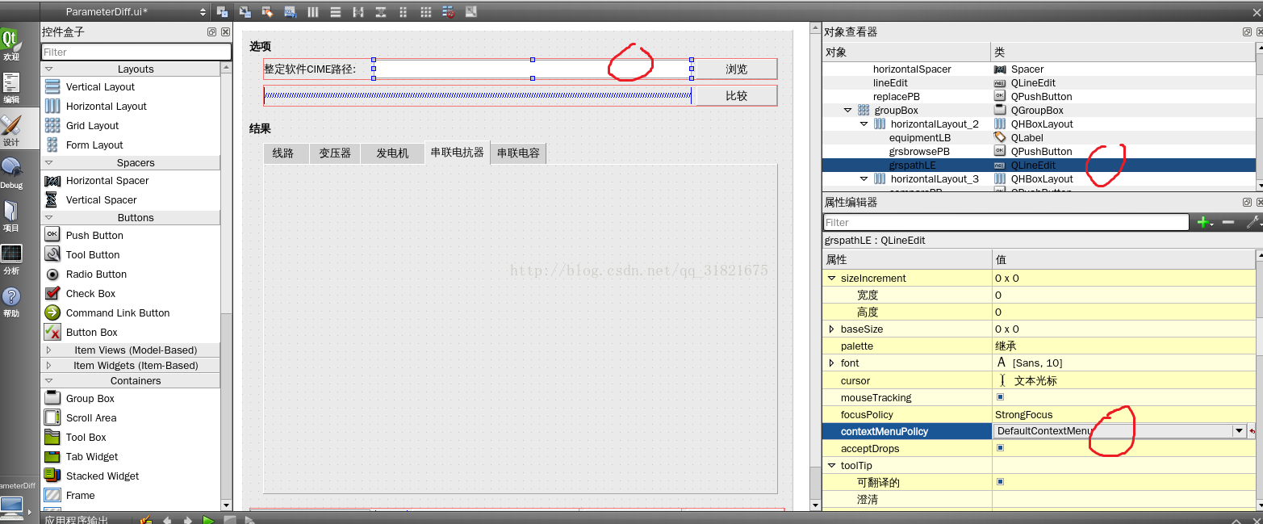Activate the Edit Widgets mode icon

(223, 12)
